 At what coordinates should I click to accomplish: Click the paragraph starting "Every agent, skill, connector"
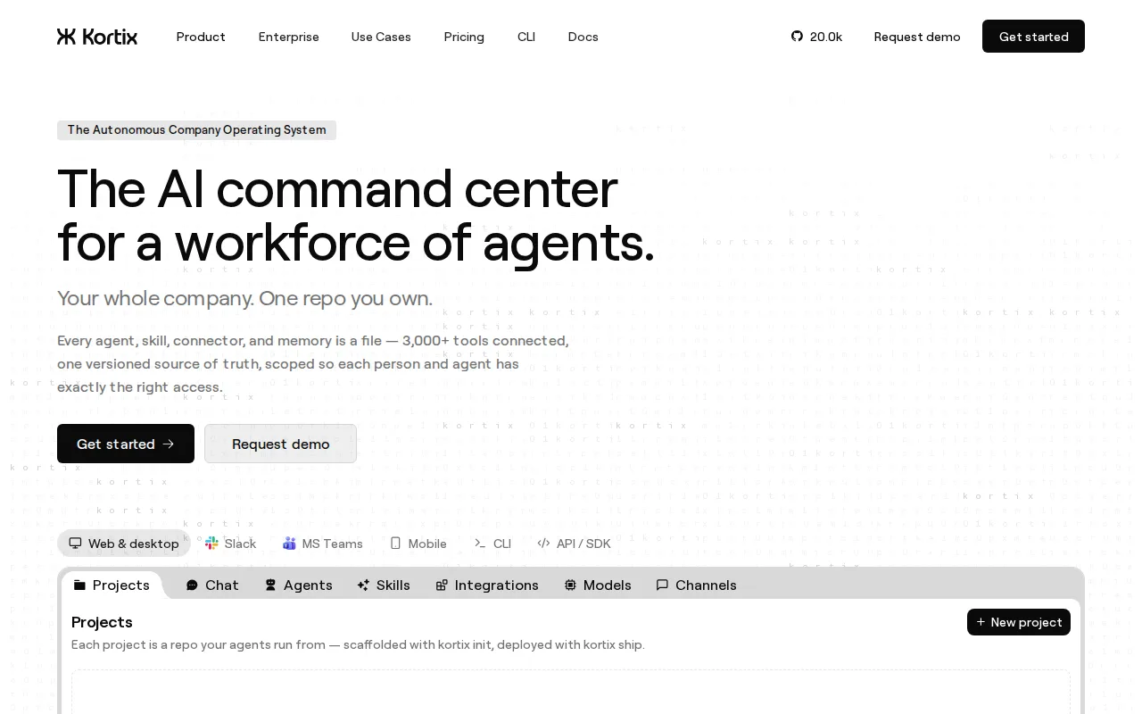[x=313, y=364]
